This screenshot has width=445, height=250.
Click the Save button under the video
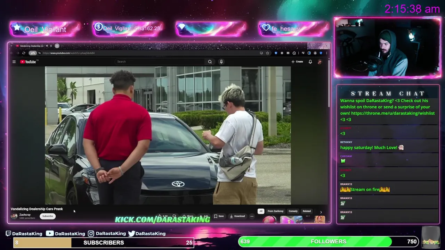tap(219, 216)
